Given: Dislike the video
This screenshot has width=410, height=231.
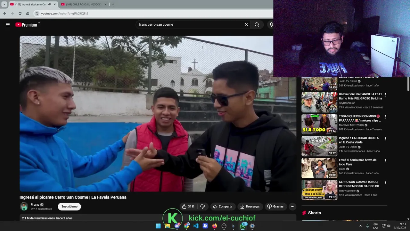Looking at the screenshot, I should tap(202, 207).
